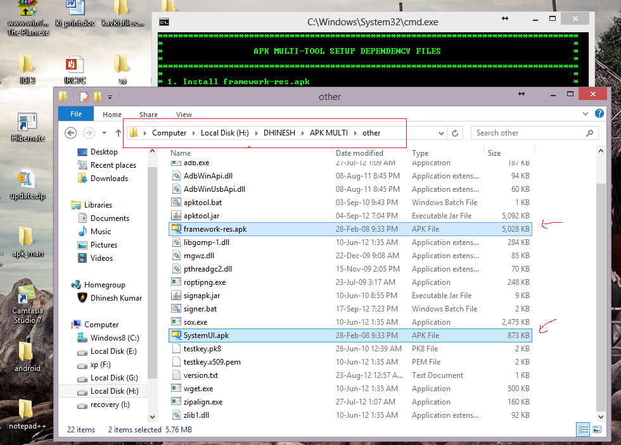Click DHINESH in address bar
Viewport: 621px width, 445px height.
(x=279, y=133)
